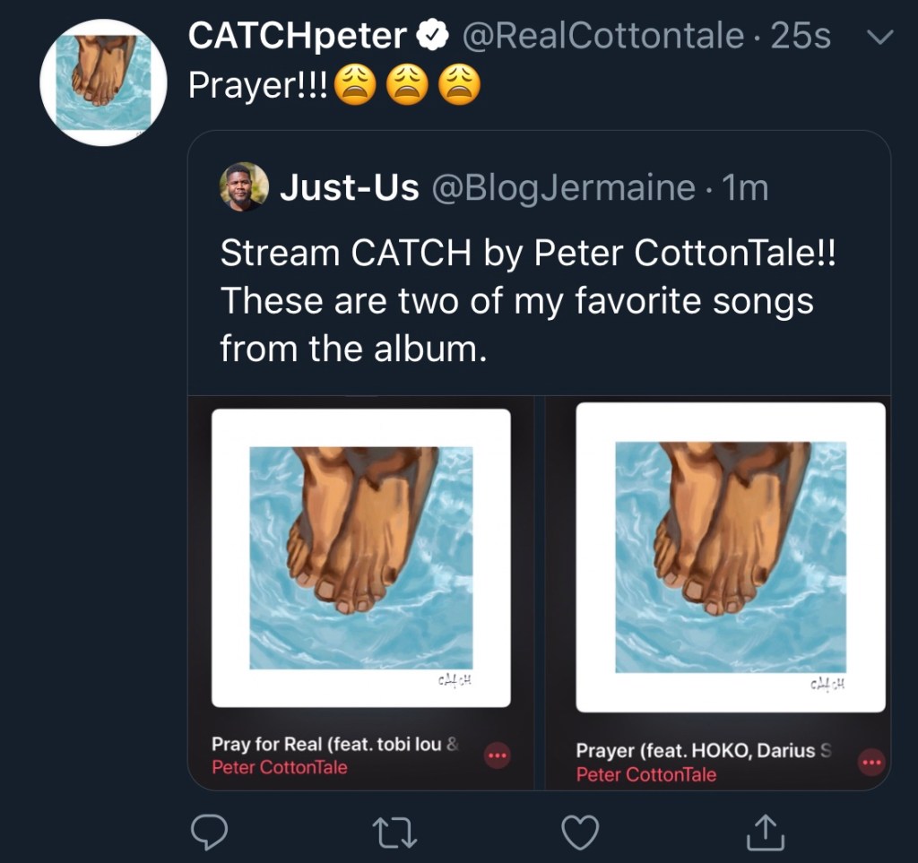Open the CATCHpeter display name

(x=297, y=37)
